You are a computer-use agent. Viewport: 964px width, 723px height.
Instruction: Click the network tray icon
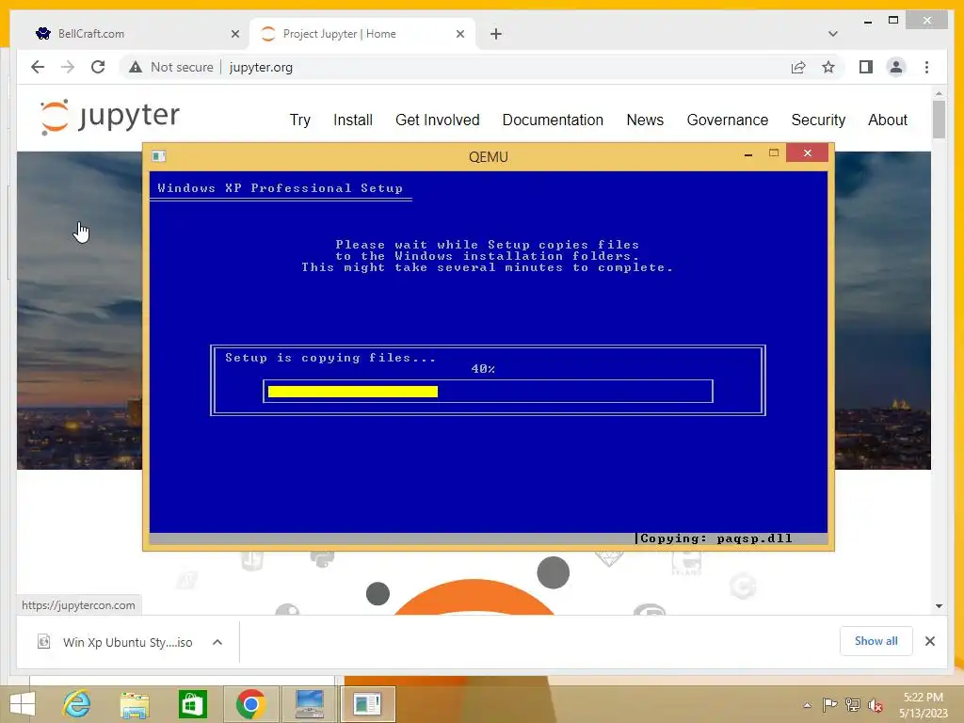click(853, 704)
